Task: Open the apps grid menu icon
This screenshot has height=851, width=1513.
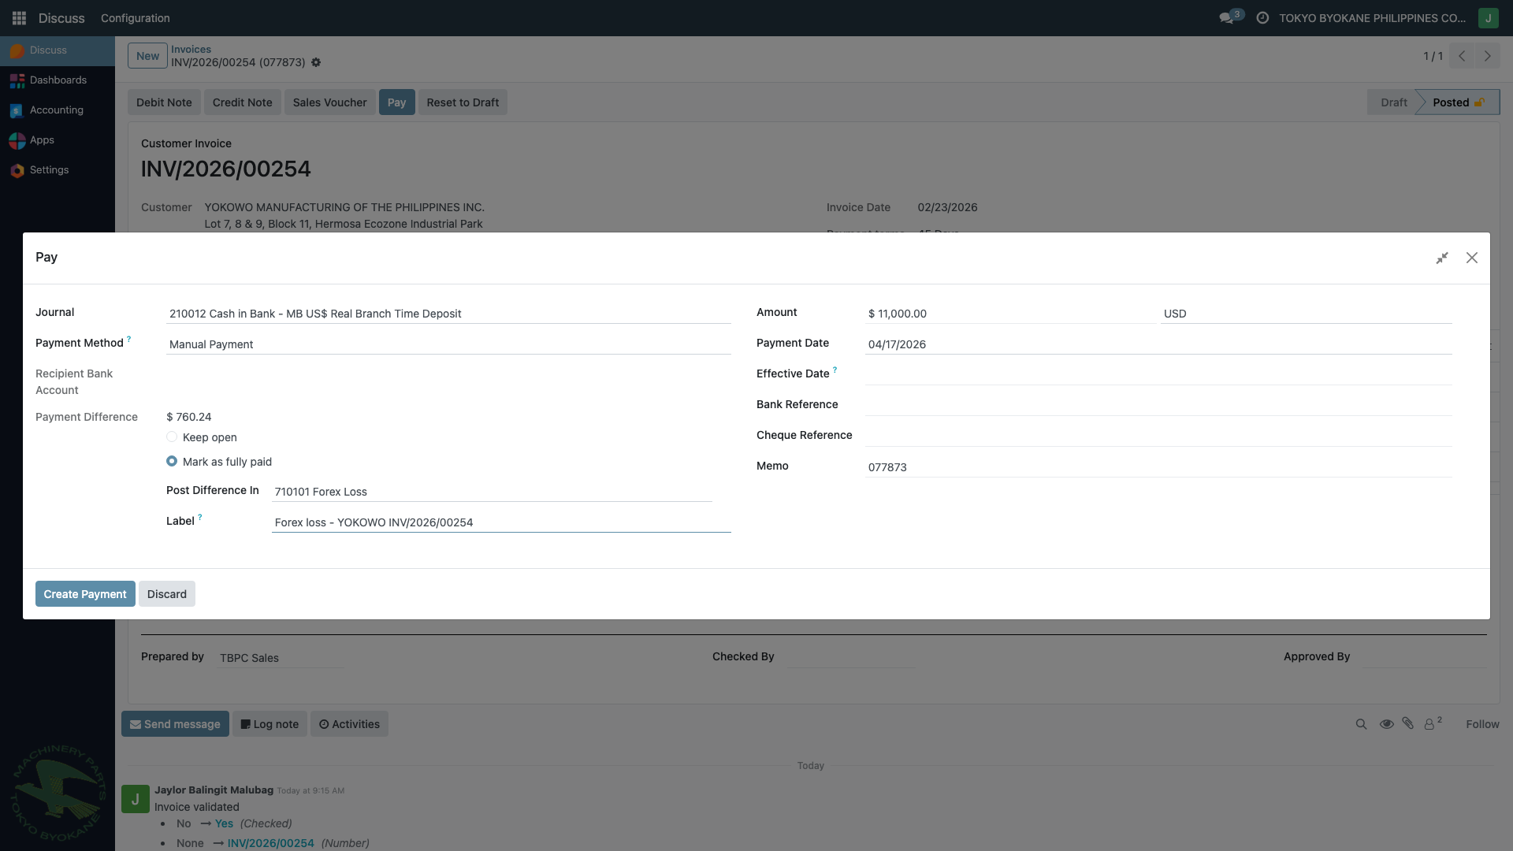Action: [x=19, y=17]
